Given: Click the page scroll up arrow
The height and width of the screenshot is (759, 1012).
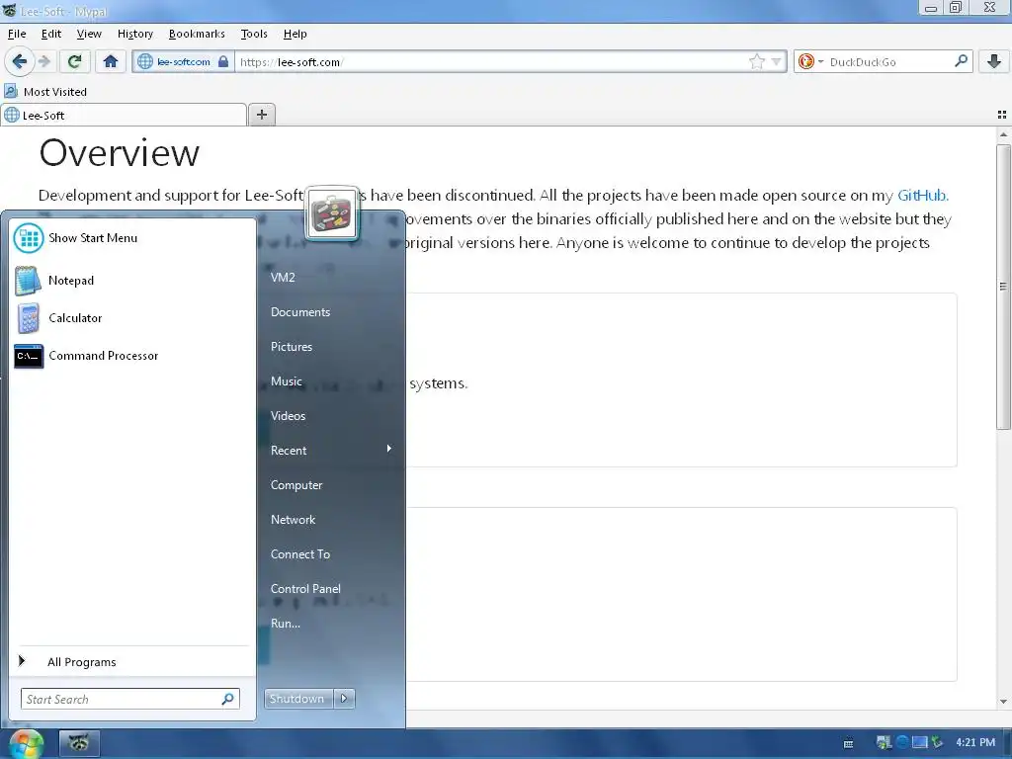Looking at the screenshot, I should 1002,134.
